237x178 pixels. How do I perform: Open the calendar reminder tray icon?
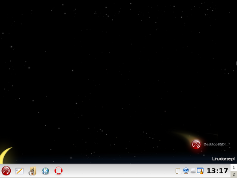(200, 171)
